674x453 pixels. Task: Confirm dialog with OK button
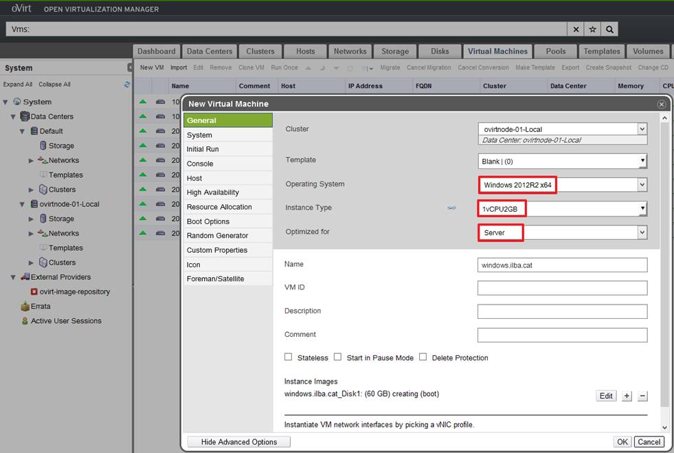click(x=622, y=442)
